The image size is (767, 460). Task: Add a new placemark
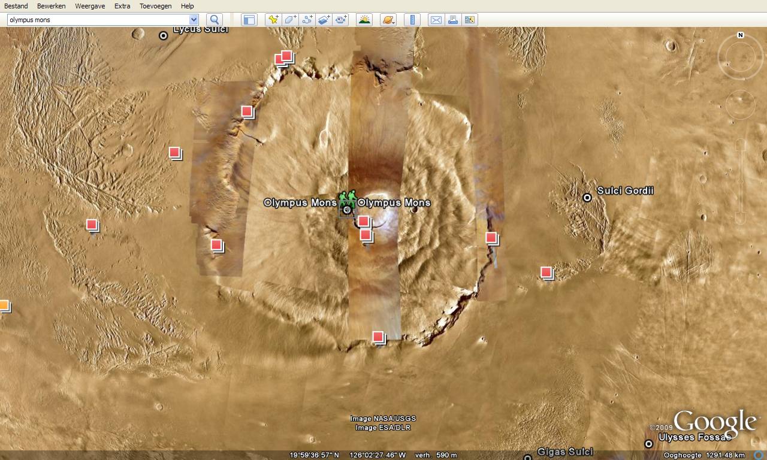[x=273, y=20]
